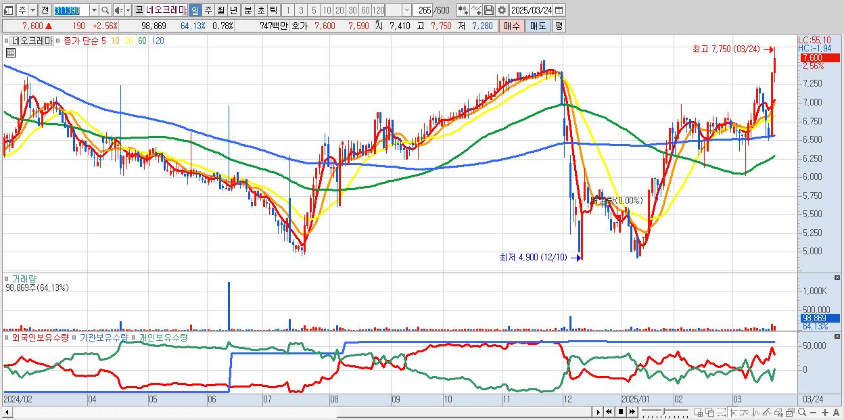Click the 평 button next to 매도

pyautogui.click(x=559, y=26)
